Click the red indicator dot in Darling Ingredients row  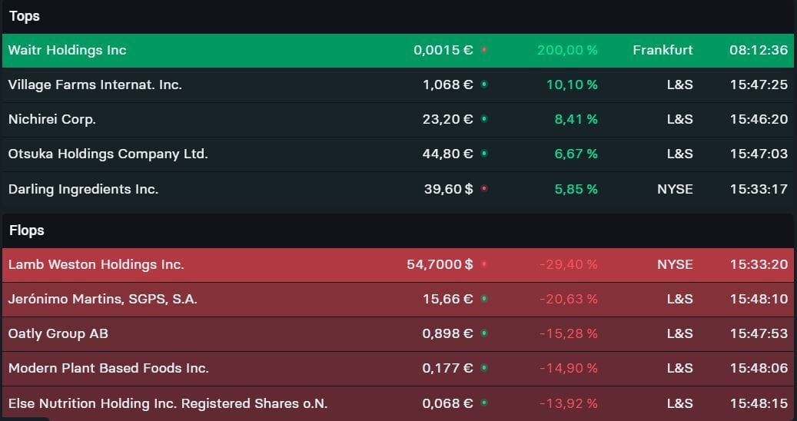pos(484,188)
